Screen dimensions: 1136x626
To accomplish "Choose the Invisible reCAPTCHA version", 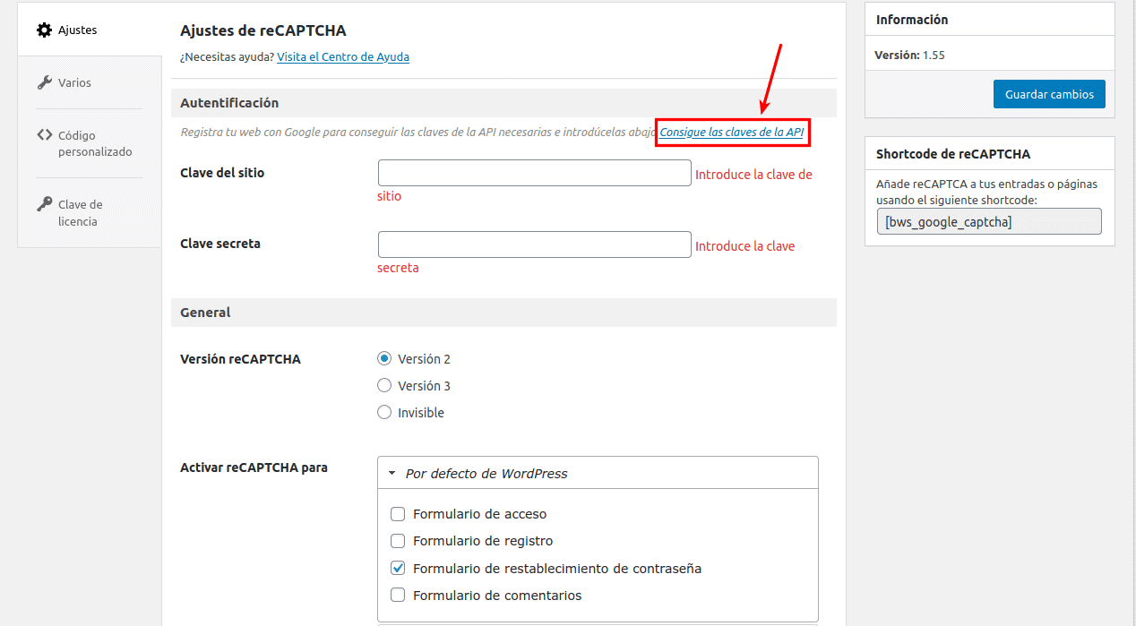I will pyautogui.click(x=384, y=412).
